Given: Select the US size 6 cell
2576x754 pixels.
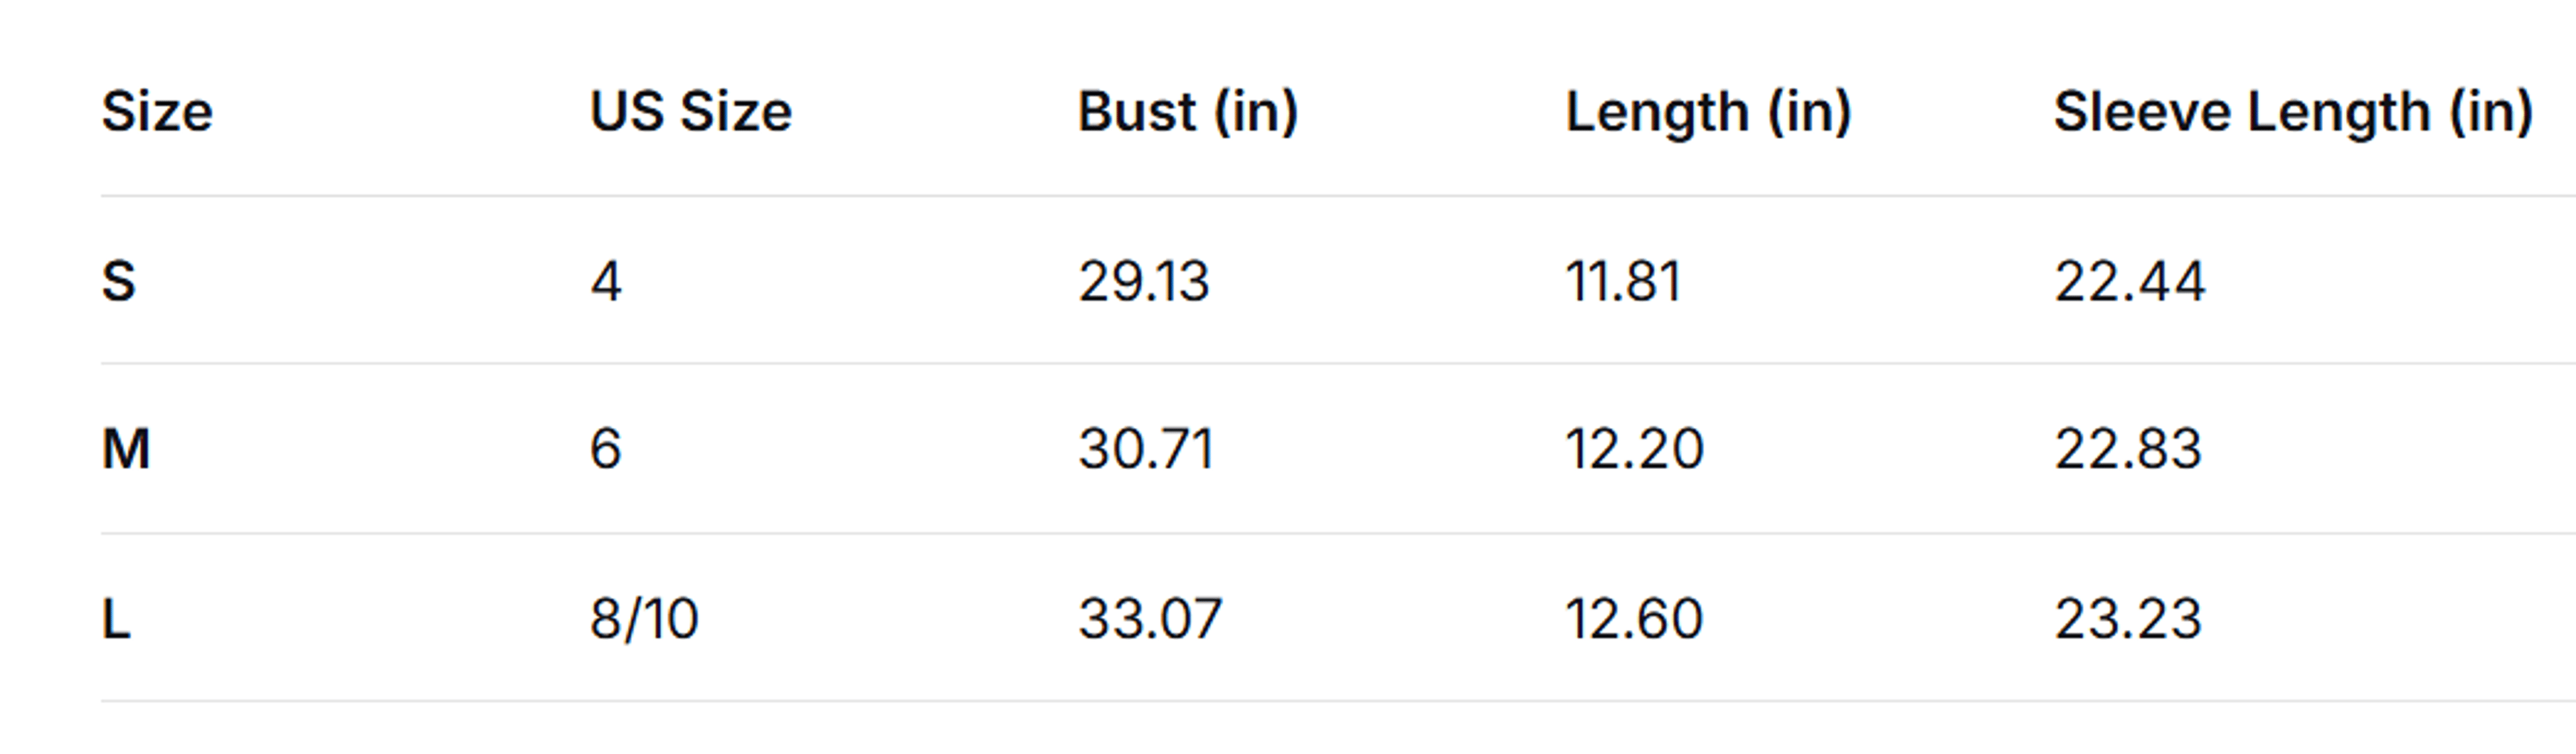Looking at the screenshot, I should 606,449.
